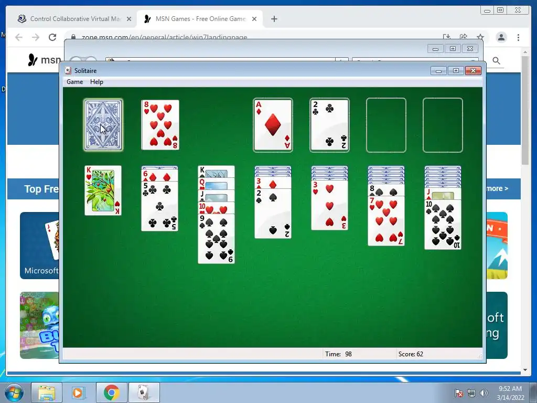Viewport: 537px width, 403px height.
Task: Click the Solitaire title bar icon
Action: click(x=68, y=71)
